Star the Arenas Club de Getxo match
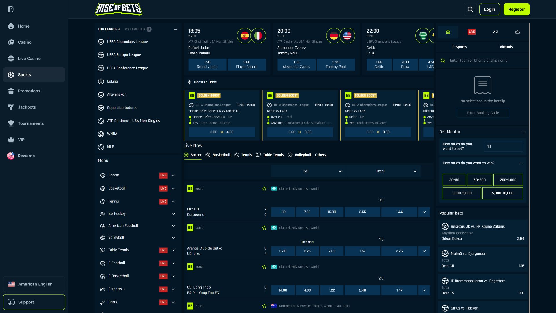556x313 pixels. tap(264, 228)
